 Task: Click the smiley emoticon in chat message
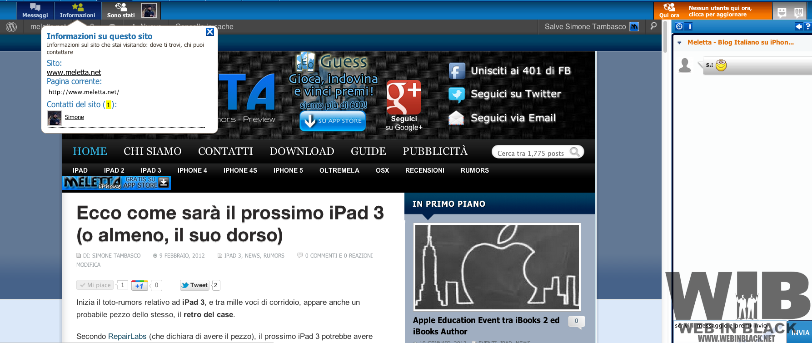721,65
